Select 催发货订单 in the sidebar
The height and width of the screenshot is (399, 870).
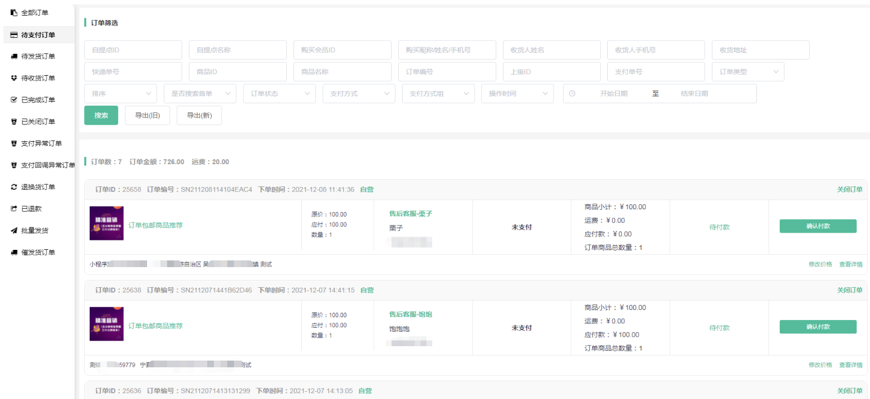point(38,252)
